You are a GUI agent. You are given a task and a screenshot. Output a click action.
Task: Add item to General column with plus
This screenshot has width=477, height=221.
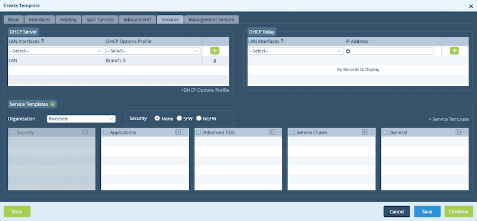tap(458, 132)
